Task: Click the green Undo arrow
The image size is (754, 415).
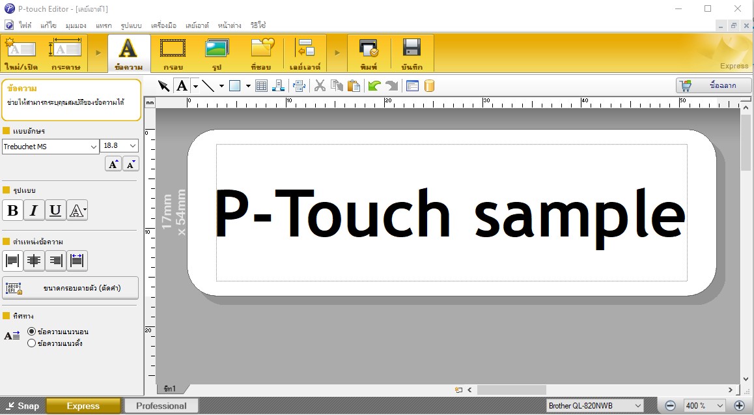Action: coord(374,86)
